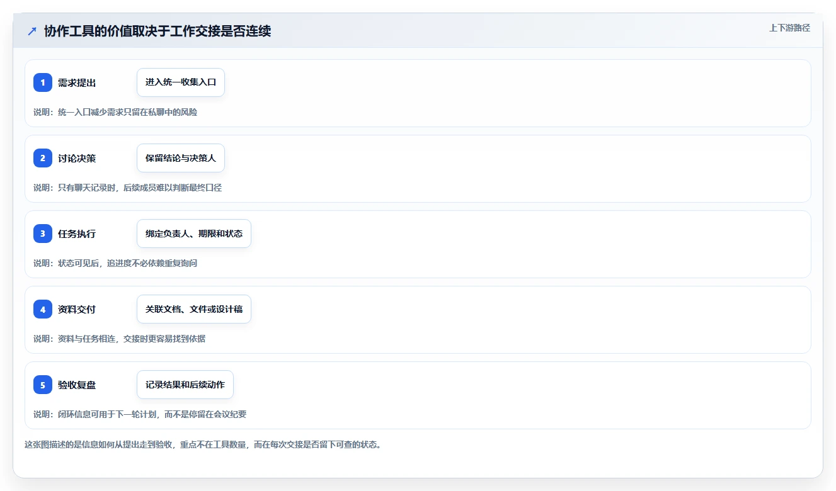Click the 需求提出 step label

(x=77, y=82)
